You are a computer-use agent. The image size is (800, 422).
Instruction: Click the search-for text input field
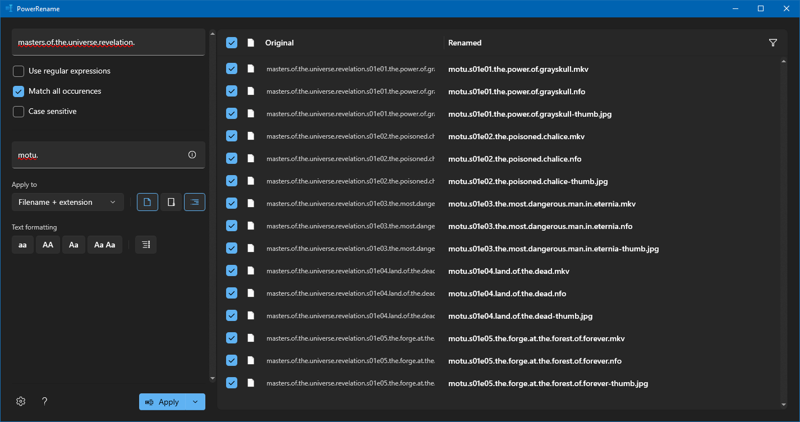pos(108,42)
